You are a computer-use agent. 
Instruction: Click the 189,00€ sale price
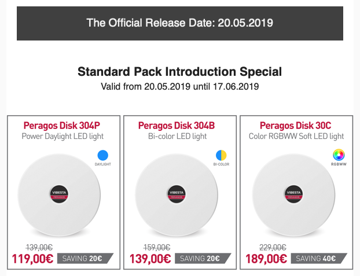266,258
